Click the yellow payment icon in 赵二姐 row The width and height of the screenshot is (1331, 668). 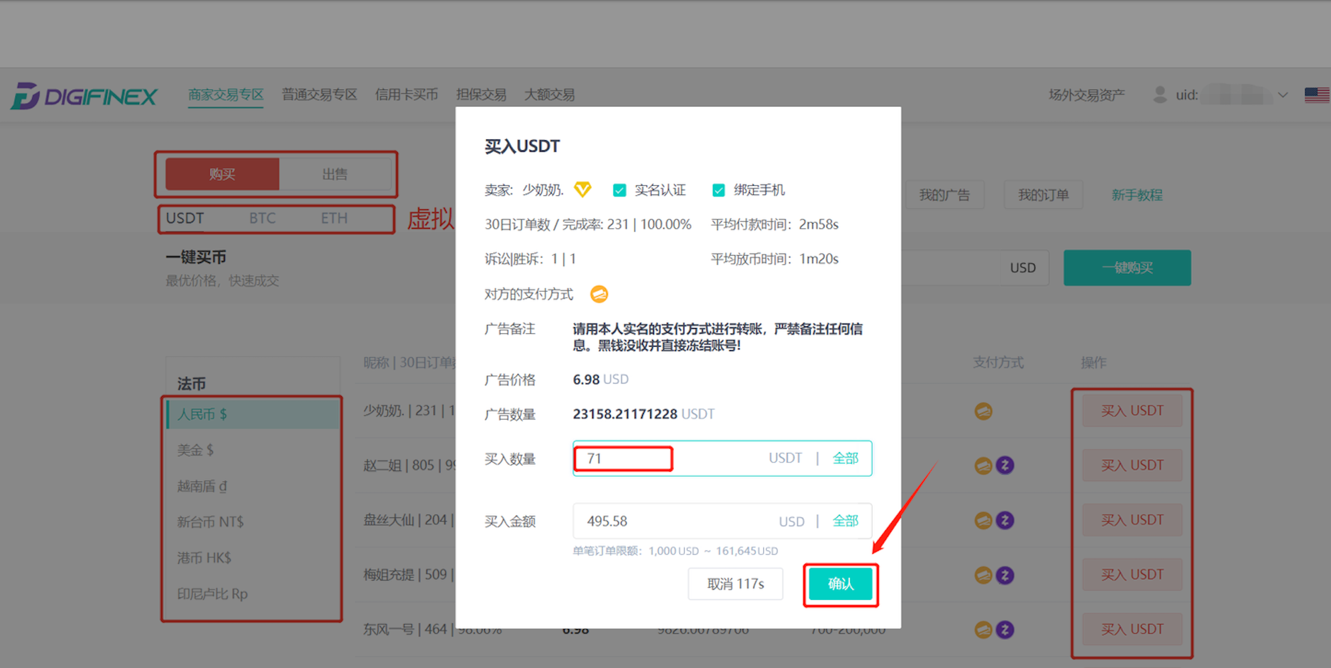(983, 466)
